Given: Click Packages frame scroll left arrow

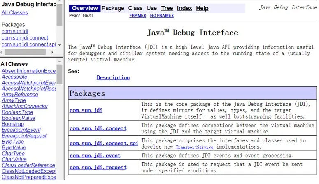Looking at the screenshot, I should tap(1, 52).
